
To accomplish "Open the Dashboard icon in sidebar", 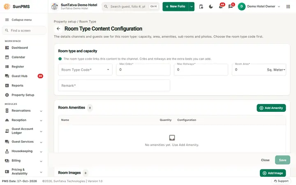I will [x=7, y=48].
